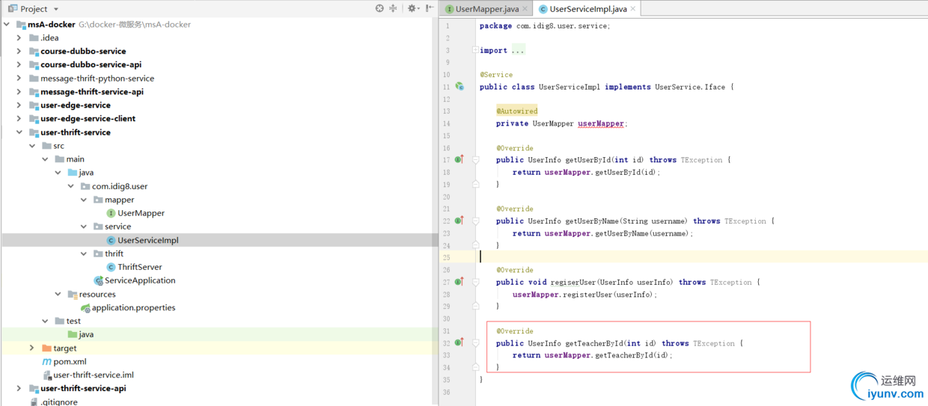Expand the user-edge-service module
Viewport: 928px width, 406px height.
click(x=19, y=105)
